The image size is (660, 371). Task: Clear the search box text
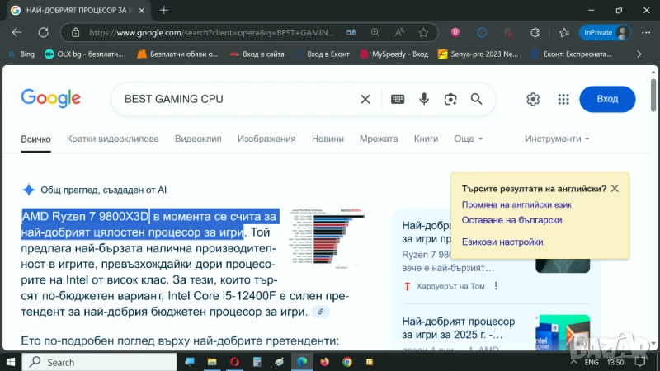[365, 99]
